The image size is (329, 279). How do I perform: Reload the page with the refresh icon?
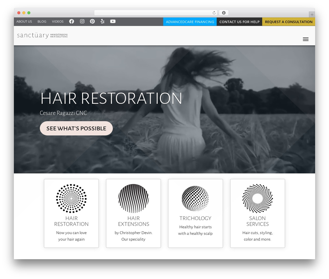(x=214, y=13)
